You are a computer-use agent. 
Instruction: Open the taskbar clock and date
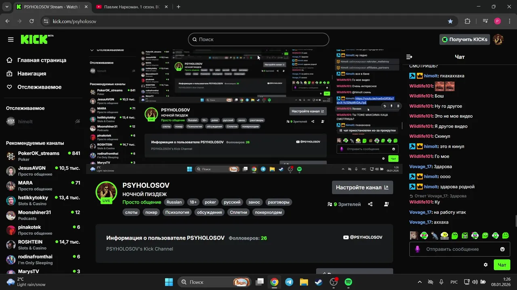point(502,282)
